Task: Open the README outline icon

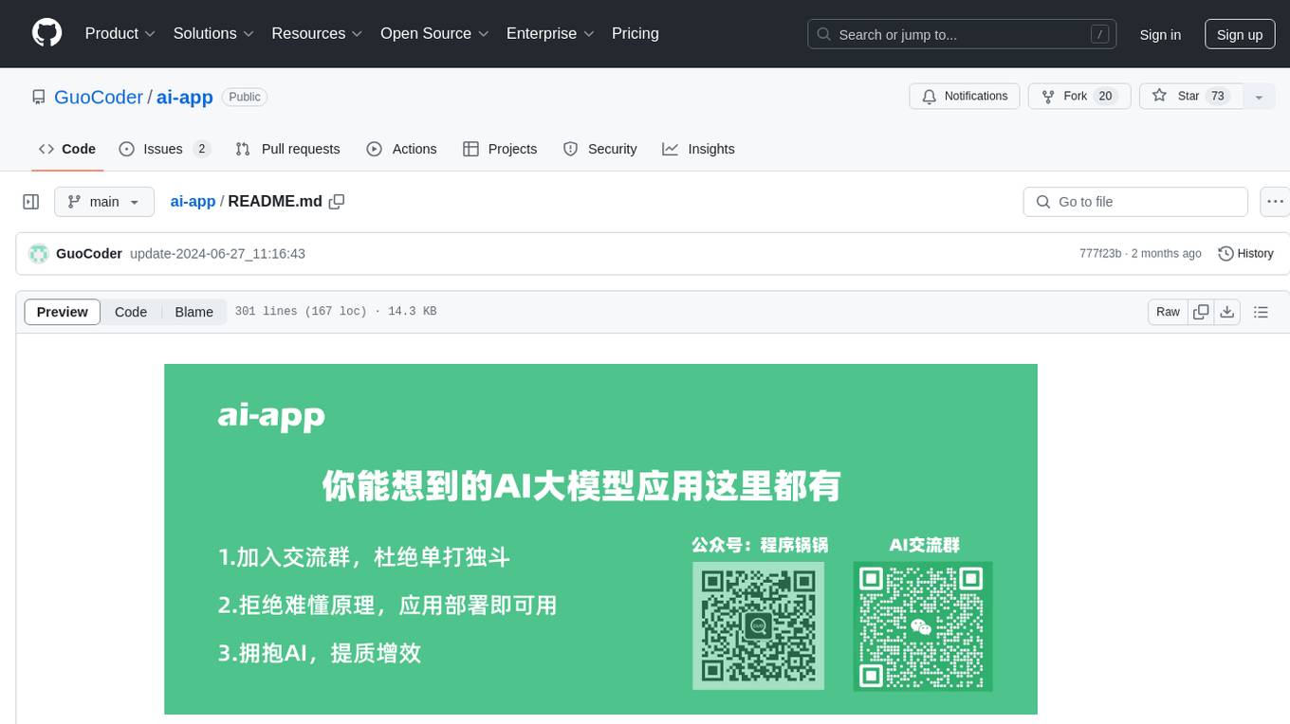Action: 1261,312
